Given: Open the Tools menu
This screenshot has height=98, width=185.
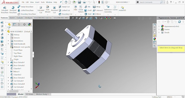Looking at the screenshot, I should coord(43,2).
